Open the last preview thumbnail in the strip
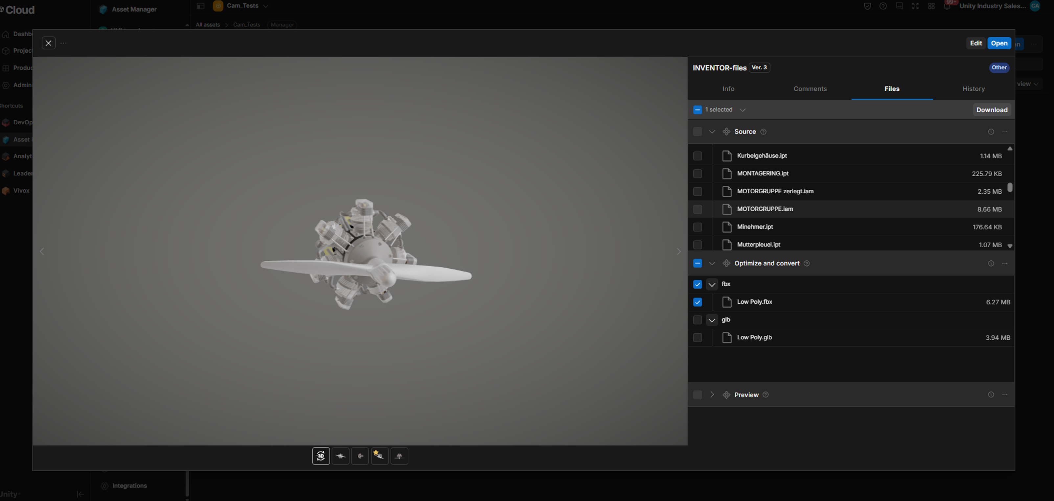 click(399, 456)
